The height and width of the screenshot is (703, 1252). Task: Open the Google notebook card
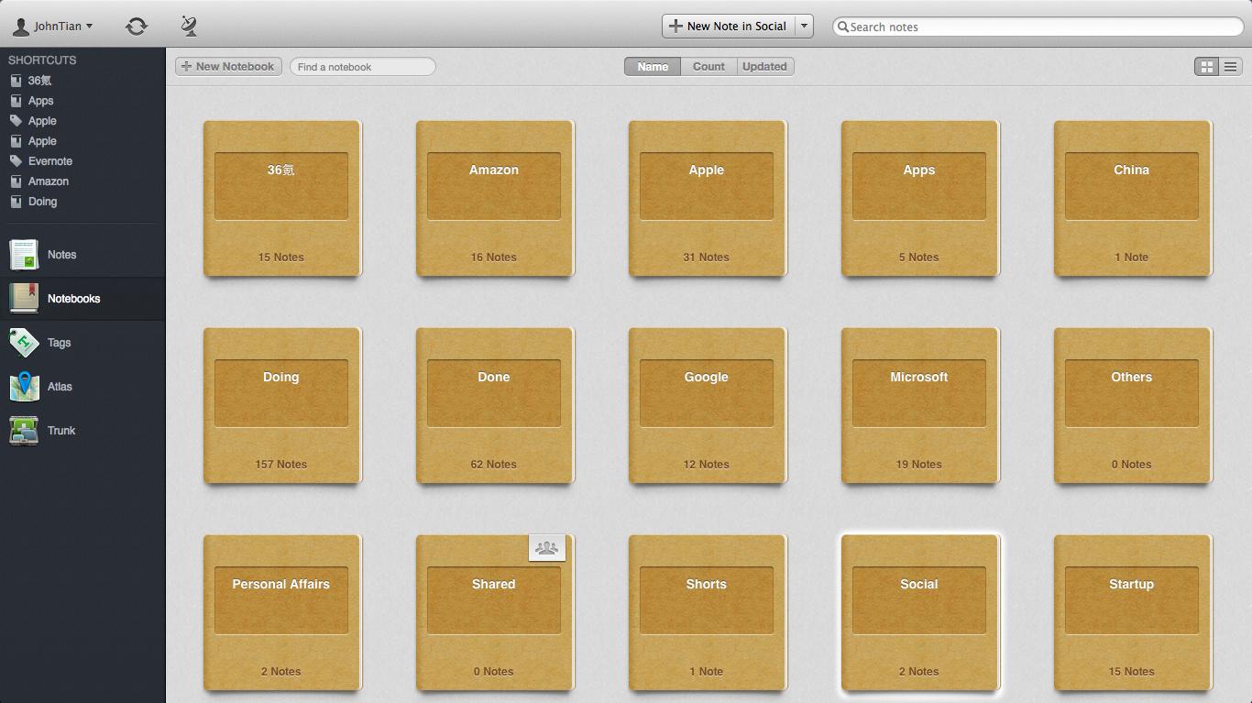[708, 404]
